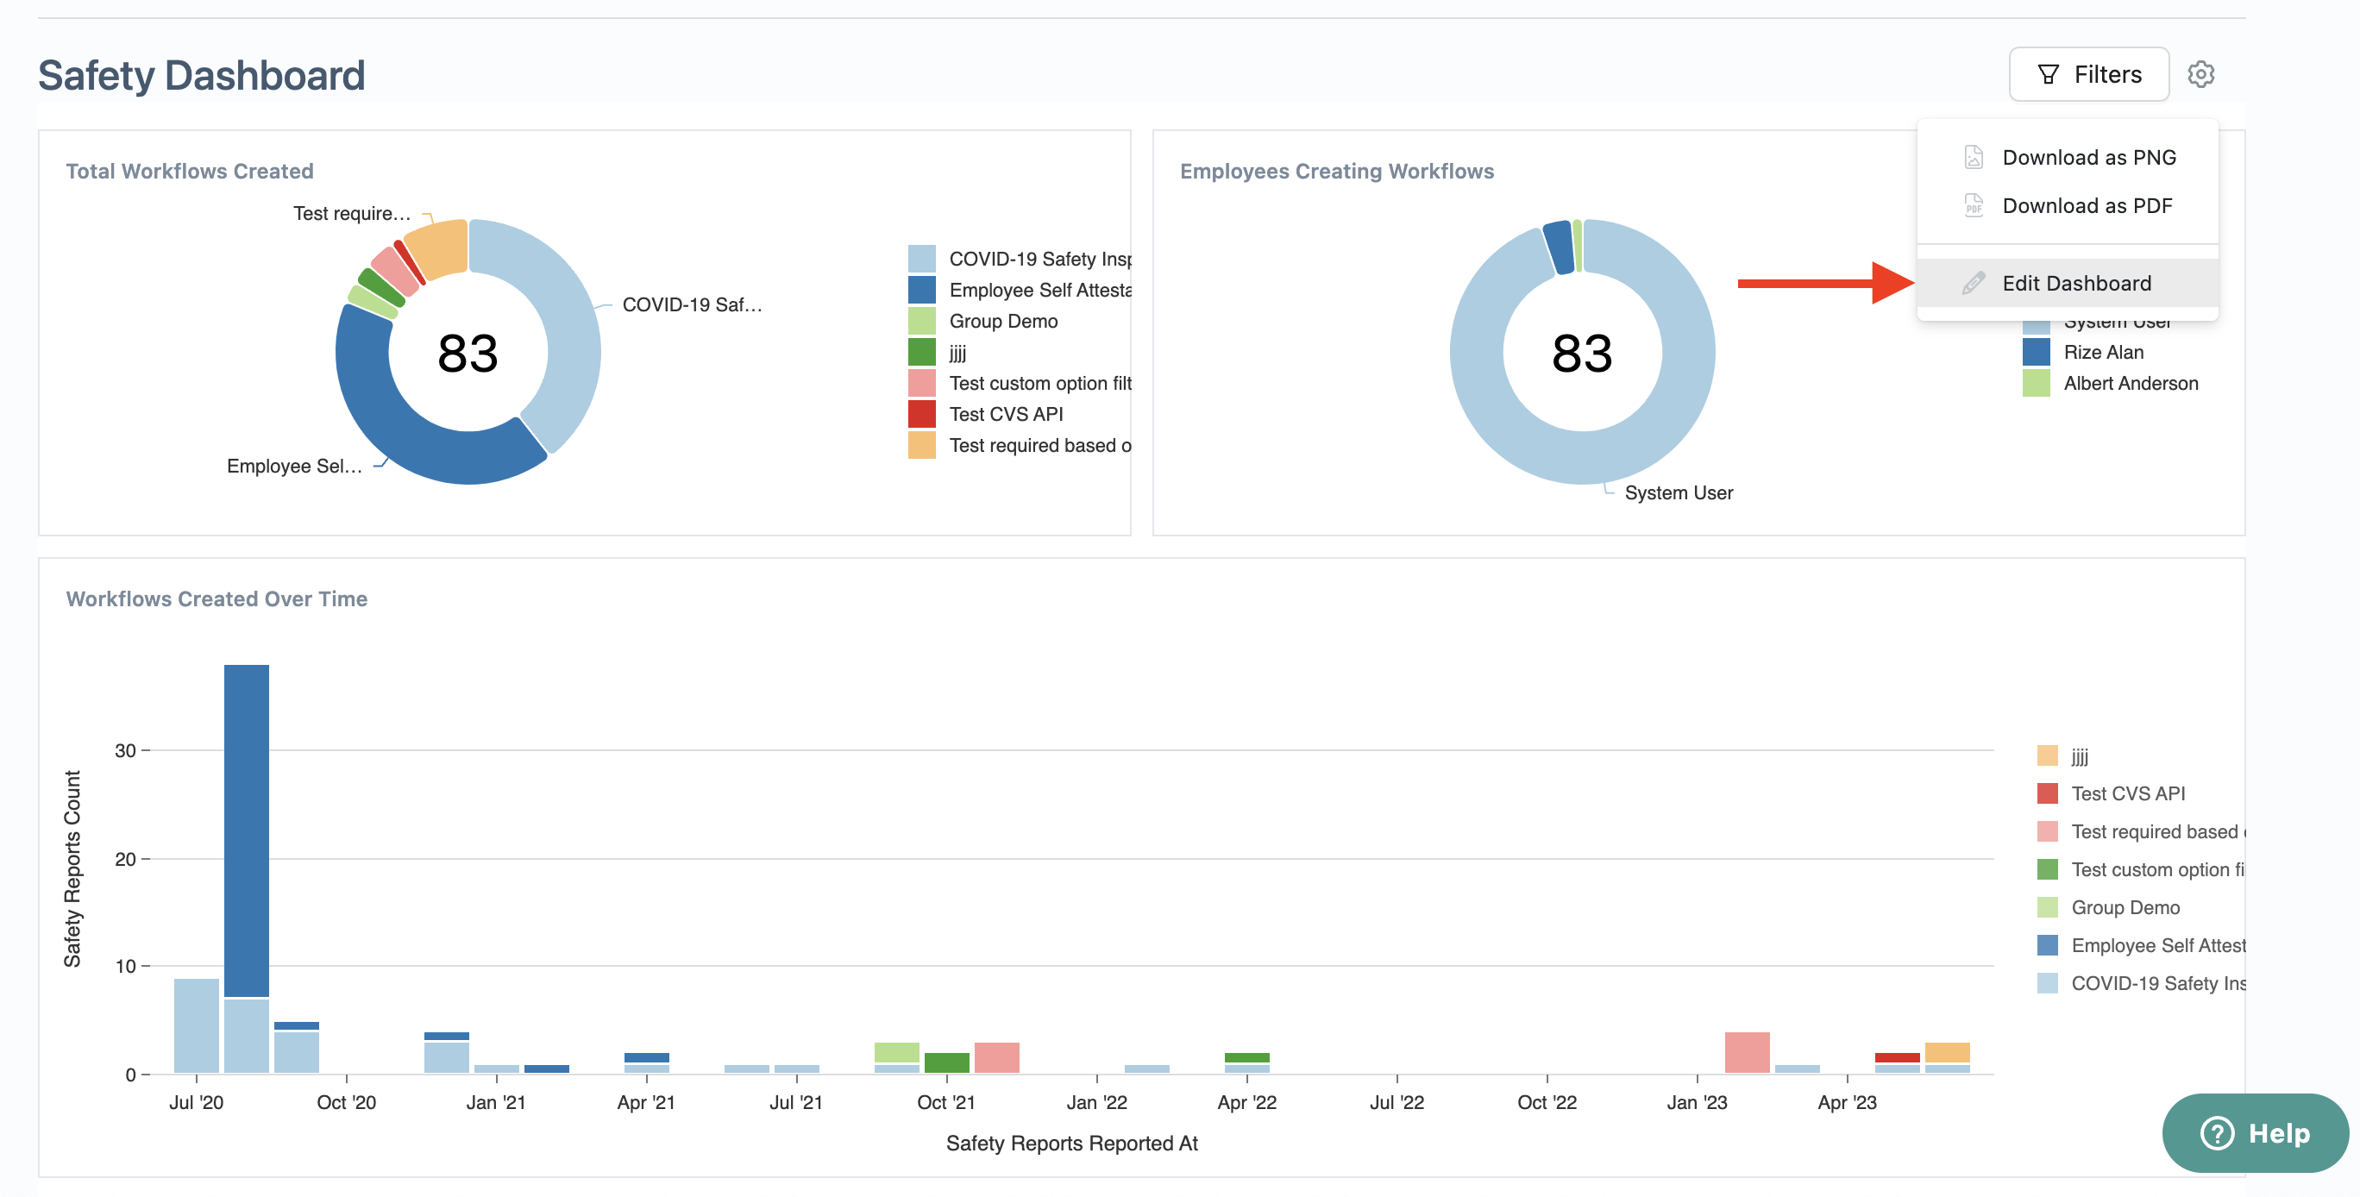Click the PNG file icon in menu

1974,158
